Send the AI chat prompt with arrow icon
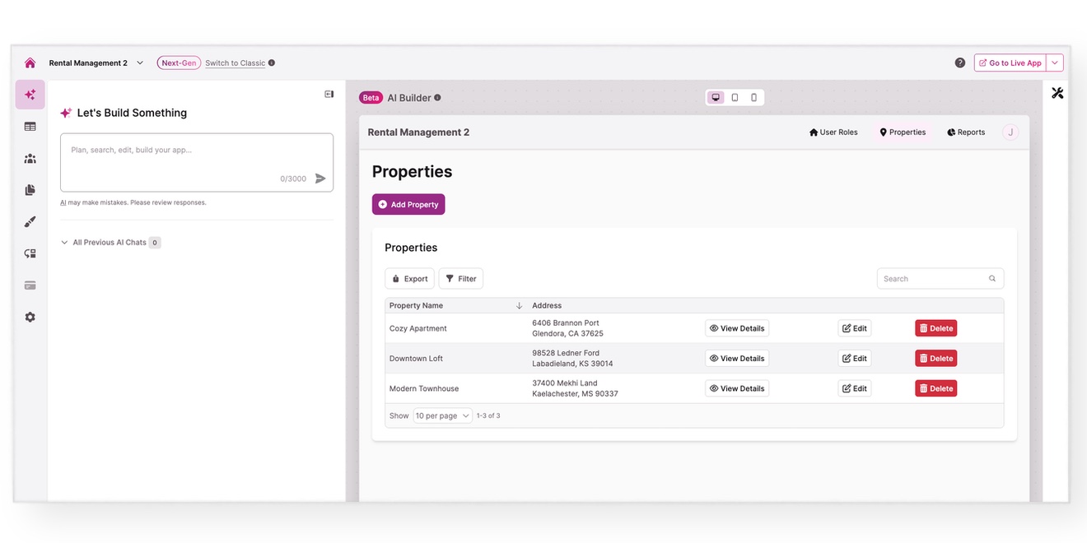 (320, 179)
